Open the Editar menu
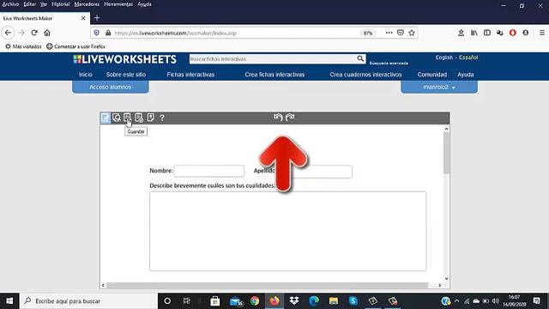The height and width of the screenshot is (309, 549). (x=30, y=4)
